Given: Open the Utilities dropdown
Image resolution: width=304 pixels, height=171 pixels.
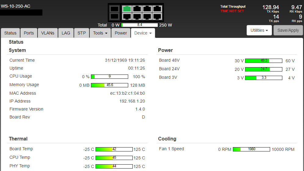Looking at the screenshot, I should [259, 30].
